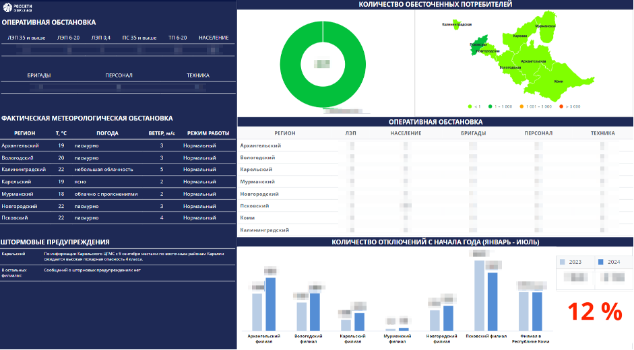Image resolution: width=634 pixels, height=350 pixels.
Task: Select the orange legend dot for 1001–3000
Action: tap(521, 107)
